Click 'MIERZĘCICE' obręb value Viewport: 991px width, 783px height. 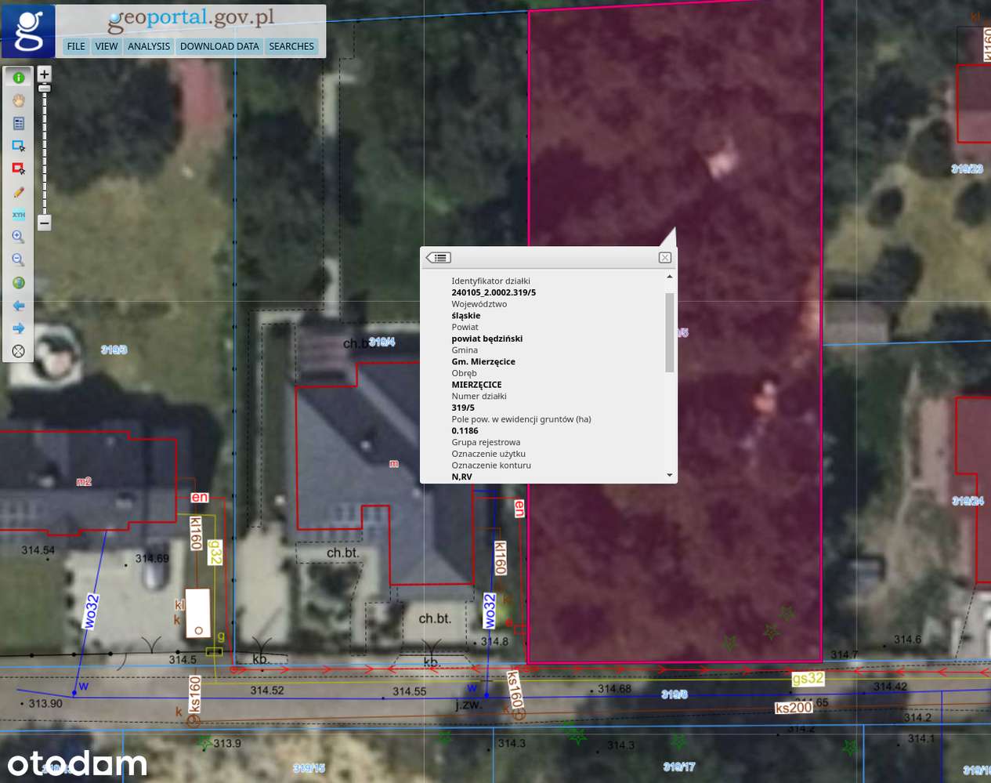click(x=476, y=385)
